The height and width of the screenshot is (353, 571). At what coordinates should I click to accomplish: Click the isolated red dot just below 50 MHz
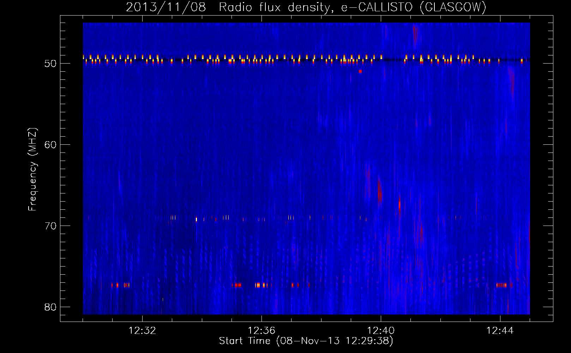(x=360, y=71)
